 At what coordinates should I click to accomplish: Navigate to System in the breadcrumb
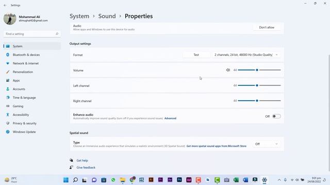79,16
